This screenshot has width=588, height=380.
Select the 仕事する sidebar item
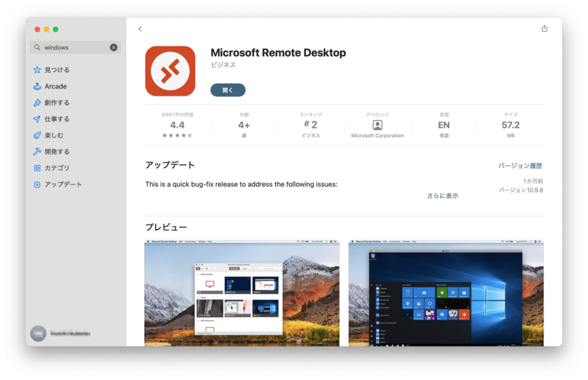coord(57,119)
